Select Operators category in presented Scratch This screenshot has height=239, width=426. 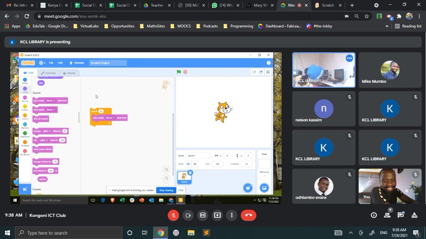[25, 135]
